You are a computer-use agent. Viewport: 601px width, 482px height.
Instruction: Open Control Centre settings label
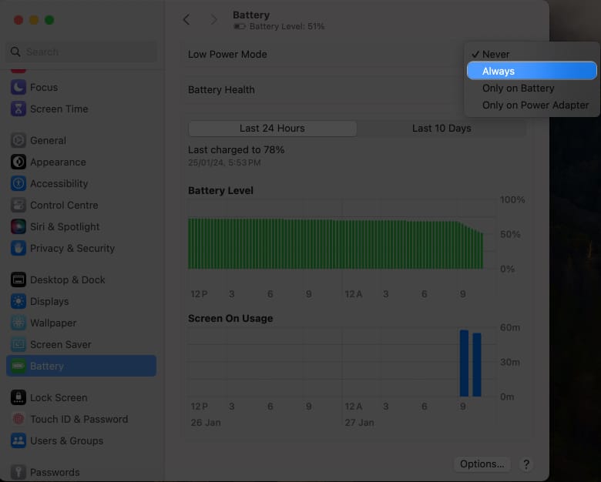pyautogui.click(x=64, y=206)
